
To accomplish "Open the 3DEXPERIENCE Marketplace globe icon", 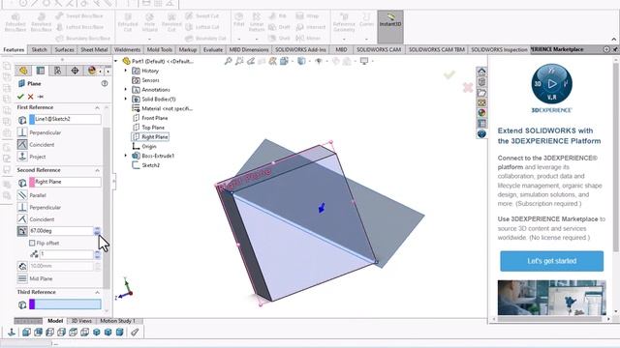I will pos(481,134).
